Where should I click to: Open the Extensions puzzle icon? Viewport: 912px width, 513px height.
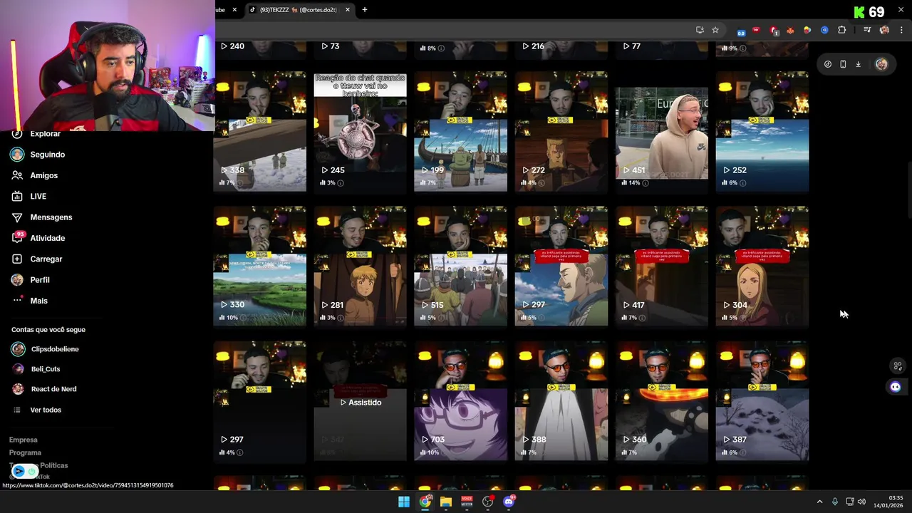[x=841, y=30]
